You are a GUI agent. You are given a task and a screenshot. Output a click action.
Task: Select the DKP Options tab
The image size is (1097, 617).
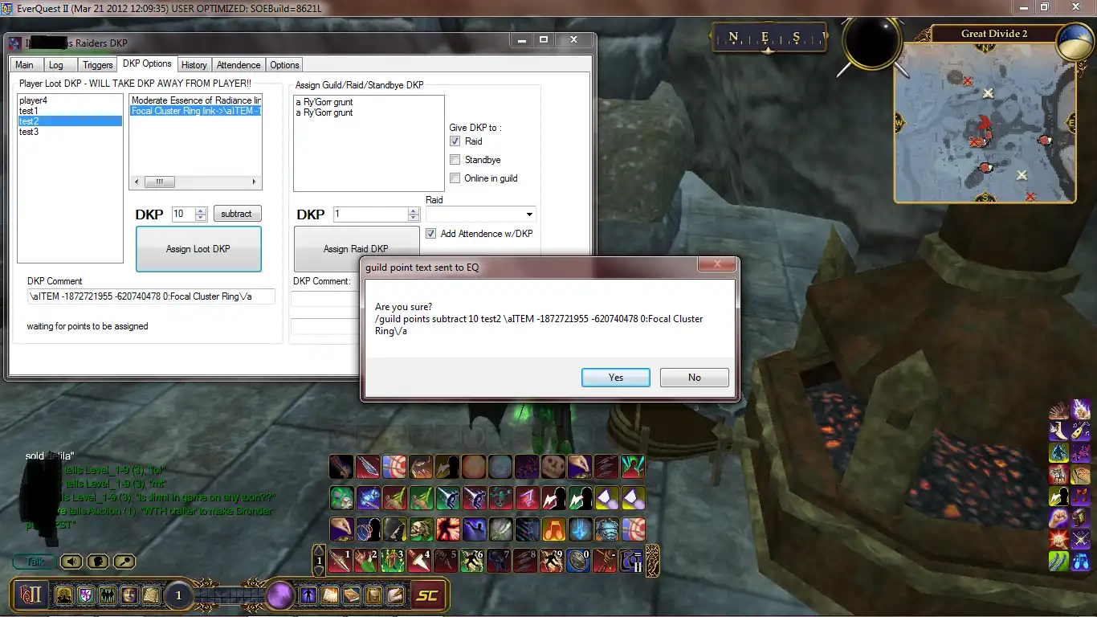point(147,63)
